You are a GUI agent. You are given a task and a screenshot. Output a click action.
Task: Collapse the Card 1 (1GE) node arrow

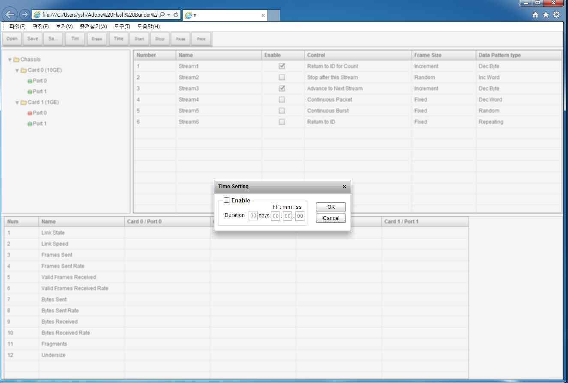click(17, 103)
